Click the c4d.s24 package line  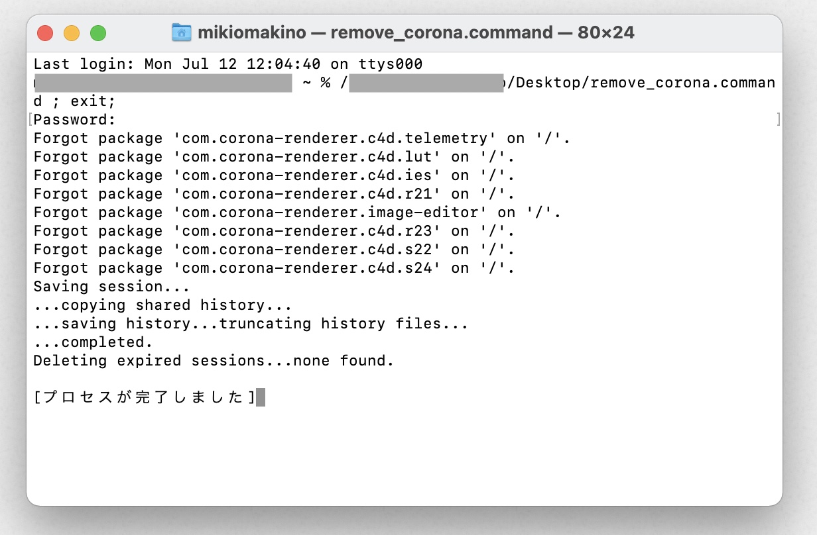coord(274,268)
